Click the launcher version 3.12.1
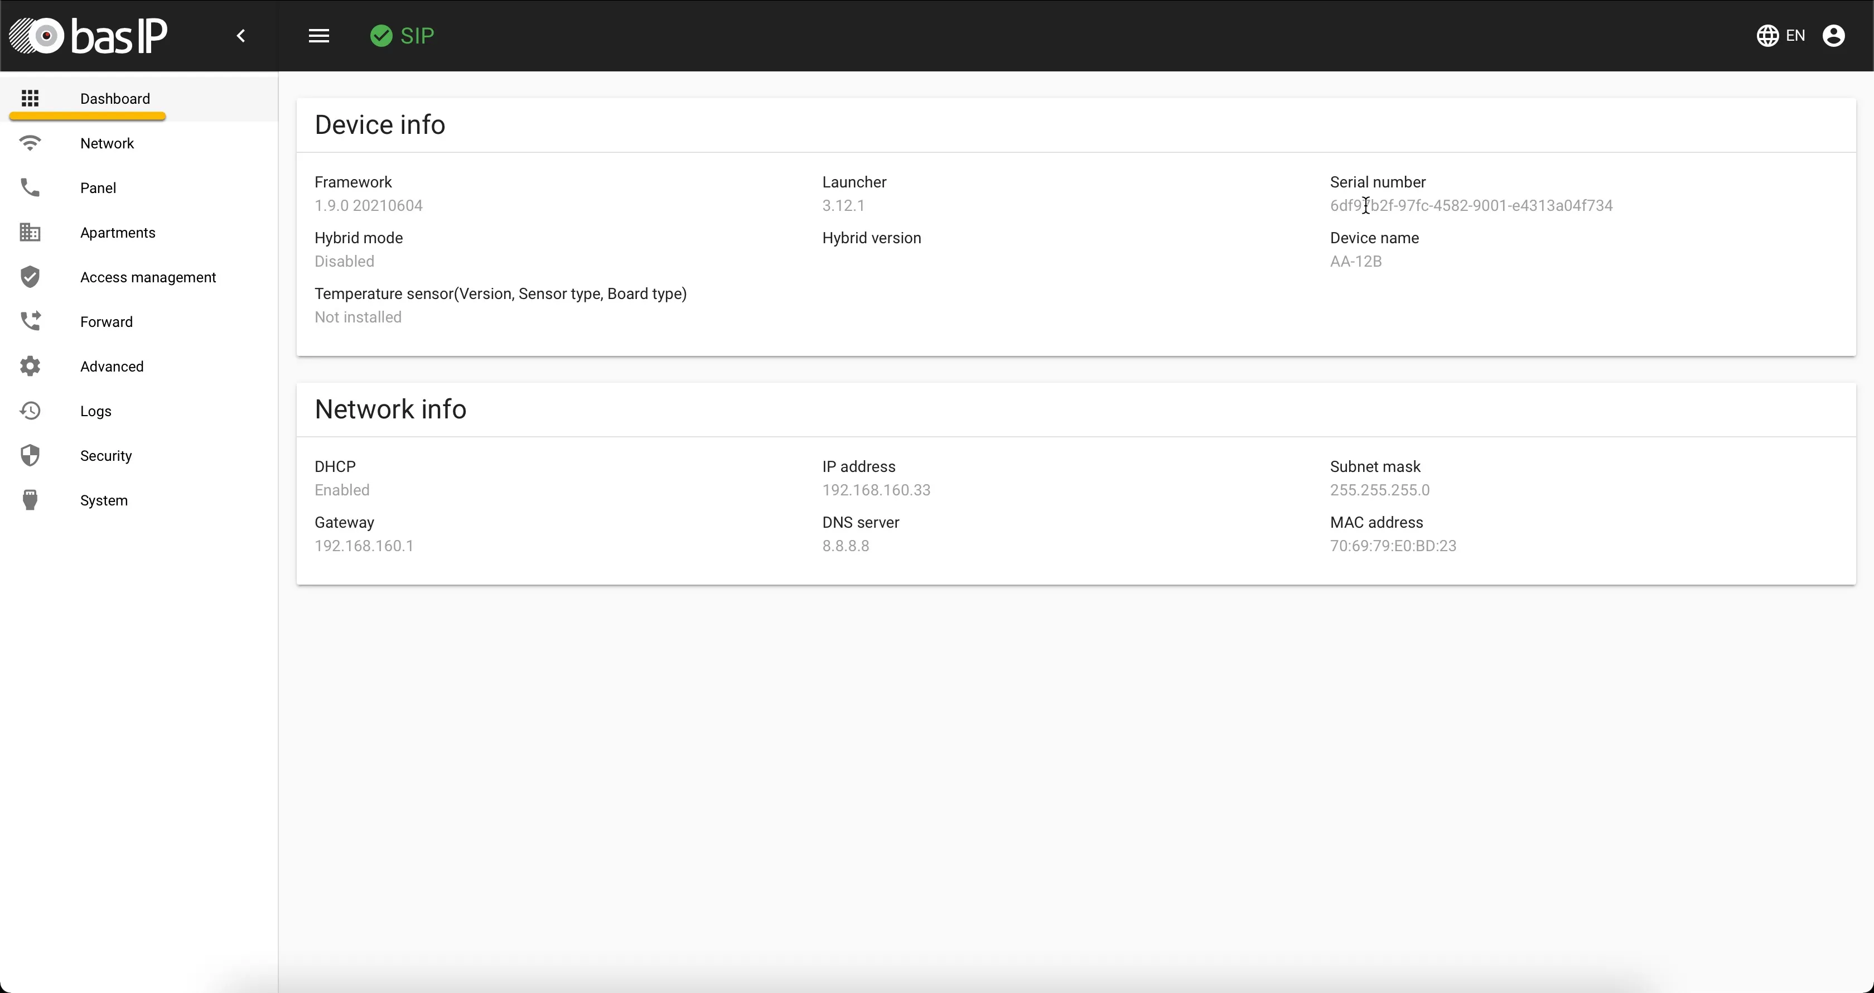The width and height of the screenshot is (1874, 993). (x=843, y=206)
